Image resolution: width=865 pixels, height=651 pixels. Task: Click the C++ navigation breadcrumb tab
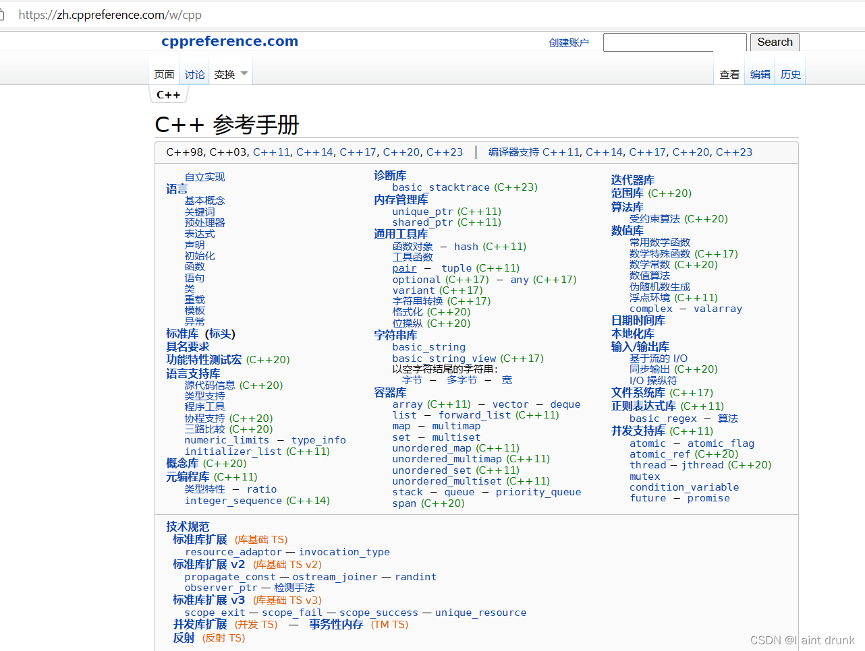tap(168, 95)
